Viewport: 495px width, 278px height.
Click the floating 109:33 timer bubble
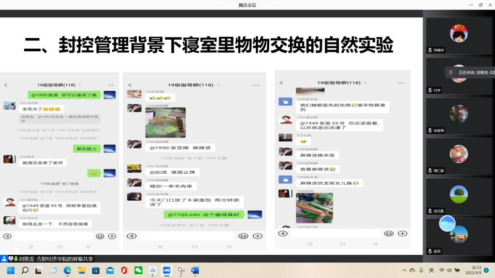pos(447,223)
